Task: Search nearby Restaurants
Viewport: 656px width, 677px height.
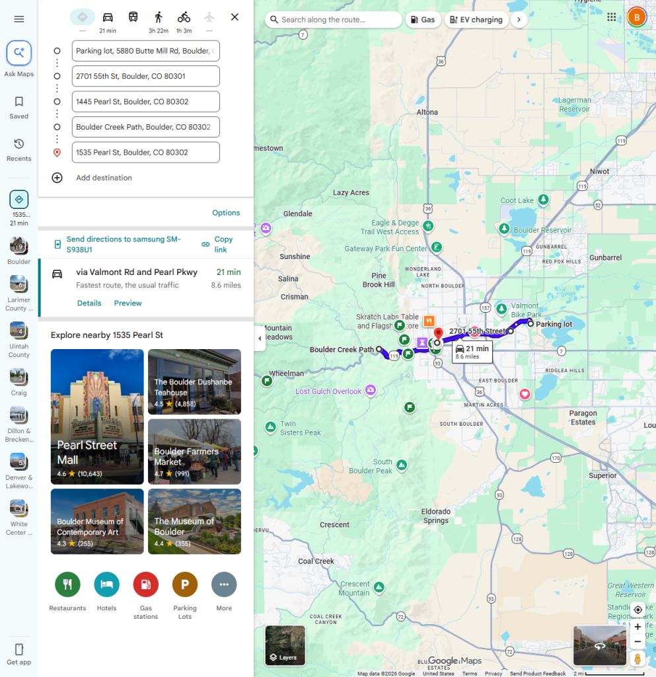Action: pos(67,584)
